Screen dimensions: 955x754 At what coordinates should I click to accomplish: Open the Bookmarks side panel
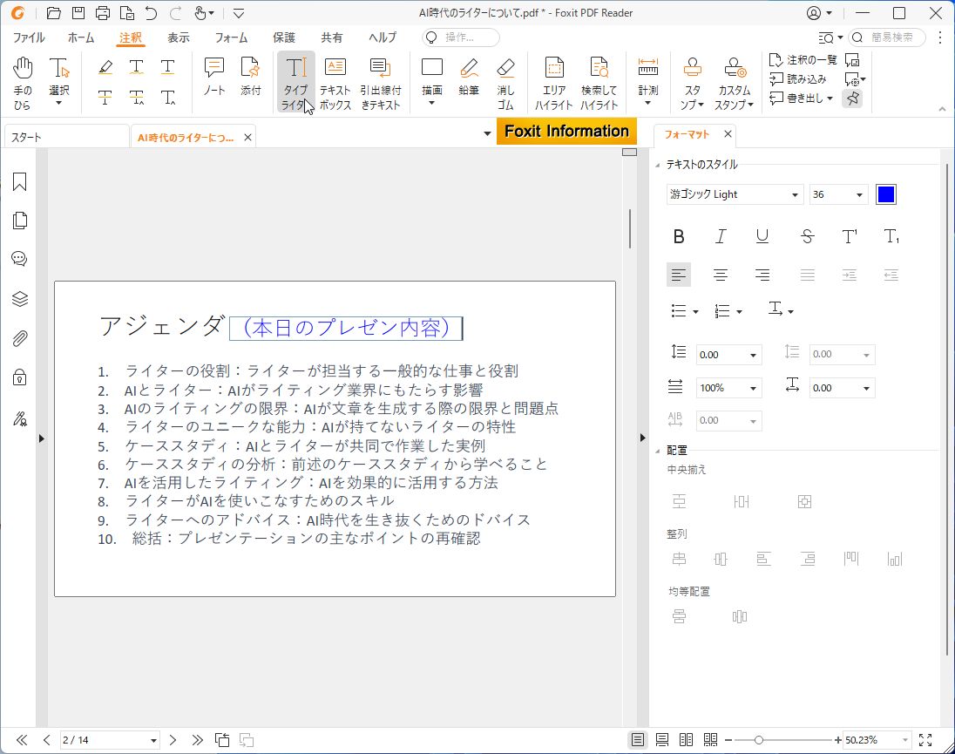19,181
